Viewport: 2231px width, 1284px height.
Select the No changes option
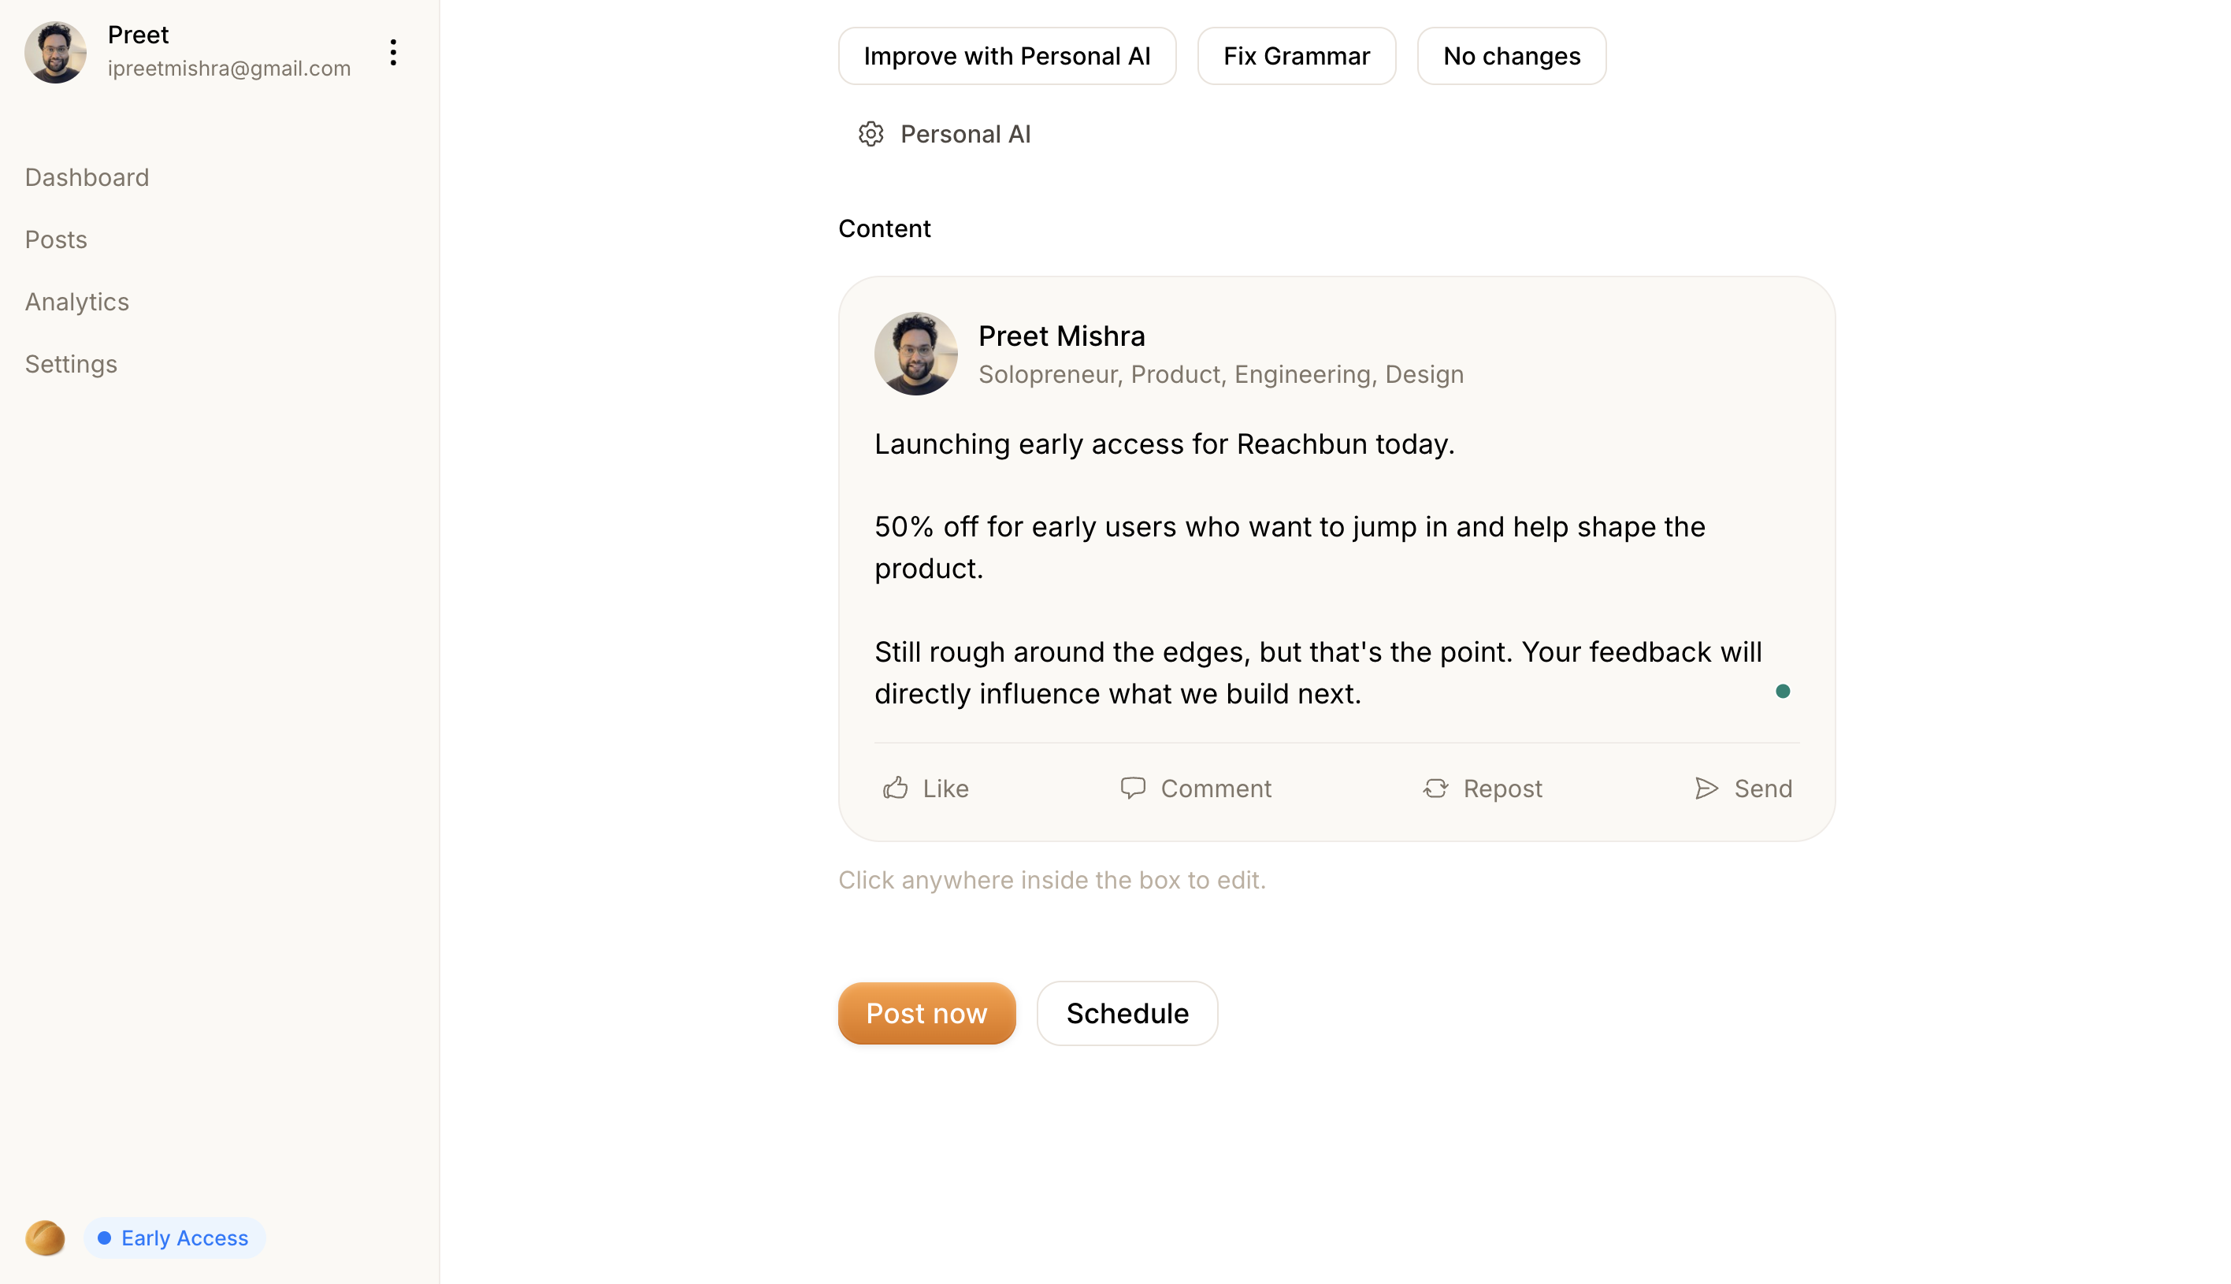1512,56
